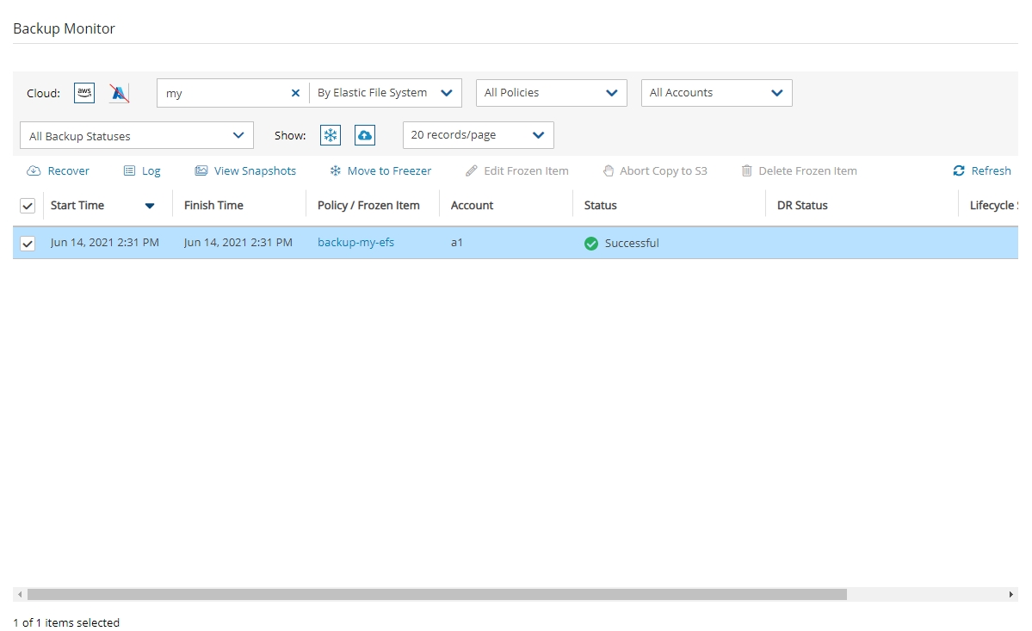Viewport: 1032px width, 631px height.
Task: Open the All Accounts dropdown
Action: pyautogui.click(x=716, y=93)
